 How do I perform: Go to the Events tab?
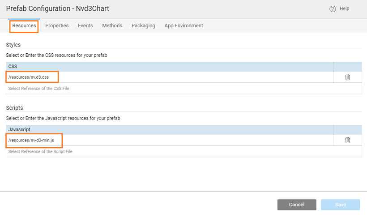(85, 26)
